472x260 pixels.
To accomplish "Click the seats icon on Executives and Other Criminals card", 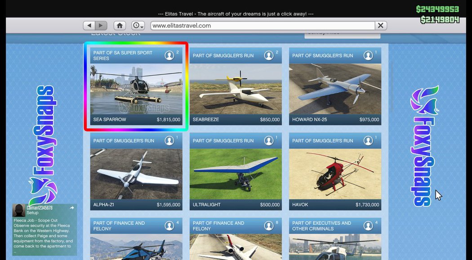I will 368,226.
